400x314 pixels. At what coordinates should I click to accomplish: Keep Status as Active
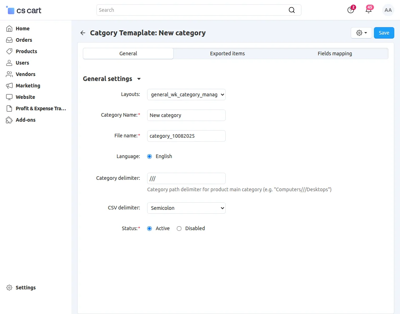click(149, 228)
